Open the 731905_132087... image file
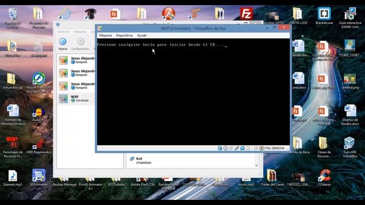Viewport: 365px width, 205px height. (x=350, y=48)
